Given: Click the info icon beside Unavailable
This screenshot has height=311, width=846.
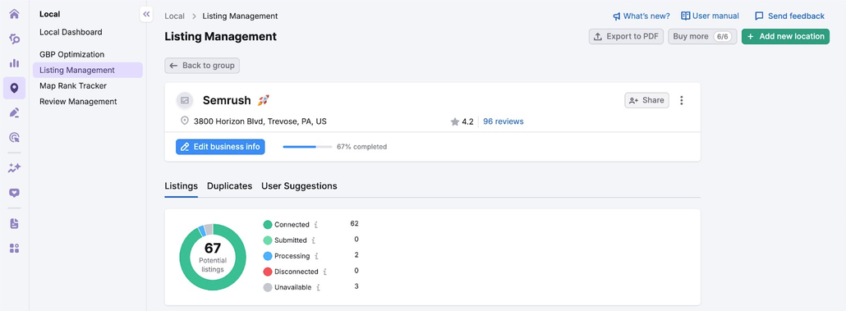Looking at the screenshot, I should click(x=318, y=287).
